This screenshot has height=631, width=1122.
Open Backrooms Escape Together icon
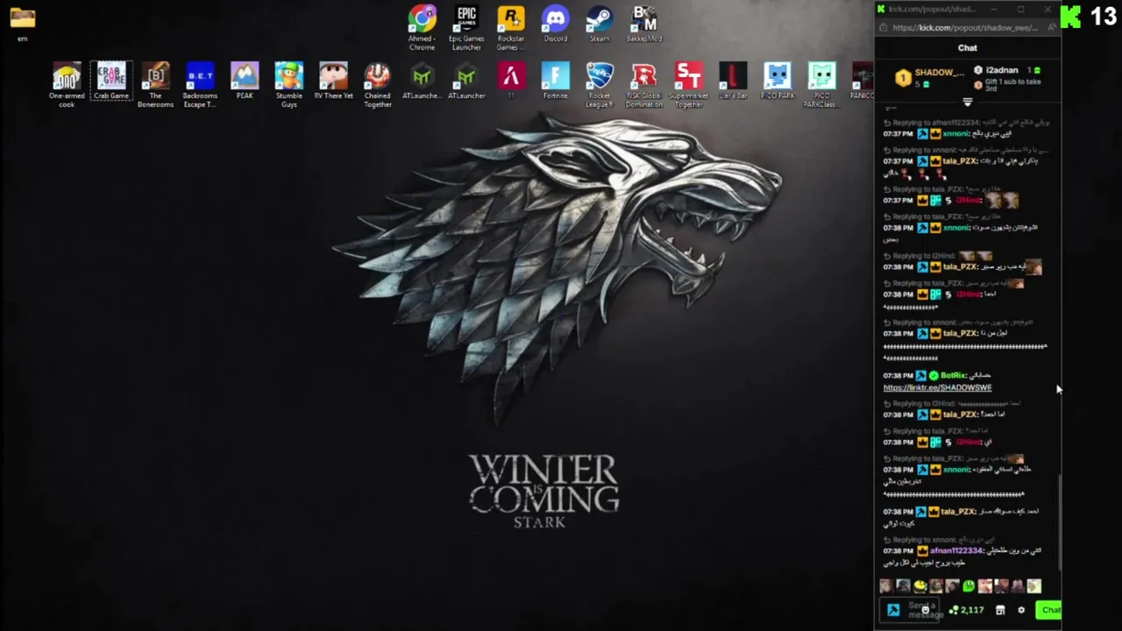[x=200, y=85]
